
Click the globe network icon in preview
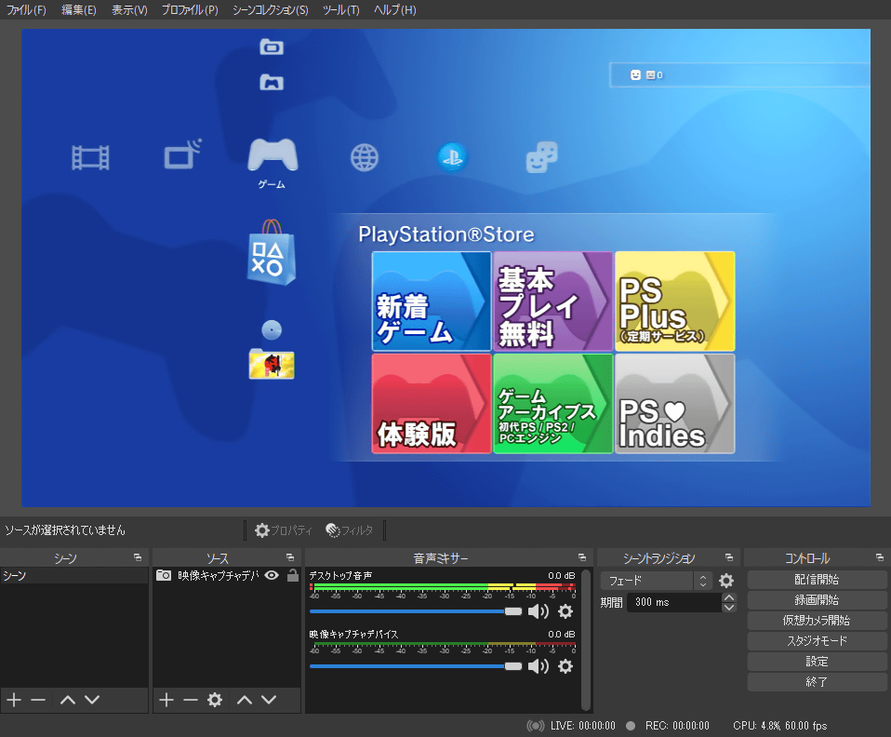pos(365,157)
